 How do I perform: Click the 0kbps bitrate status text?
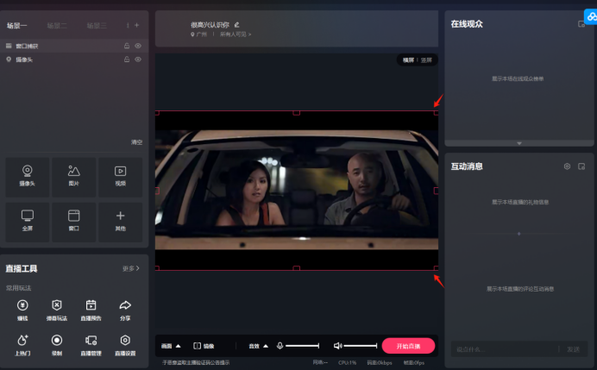coord(380,363)
